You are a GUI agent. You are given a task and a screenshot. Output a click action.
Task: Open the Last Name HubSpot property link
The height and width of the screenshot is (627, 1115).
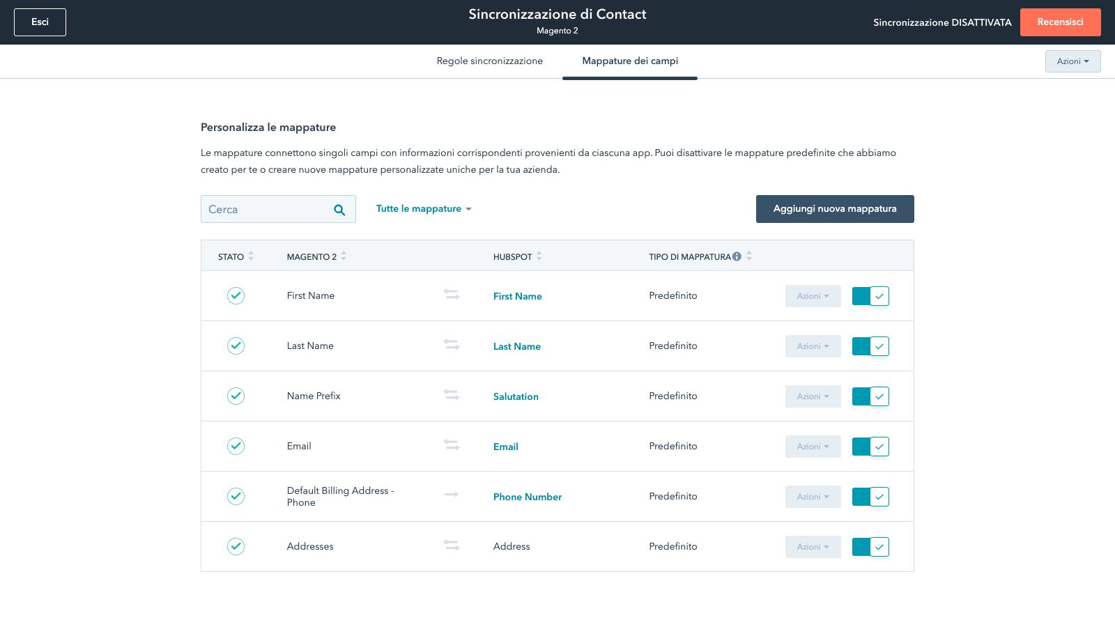[517, 346]
